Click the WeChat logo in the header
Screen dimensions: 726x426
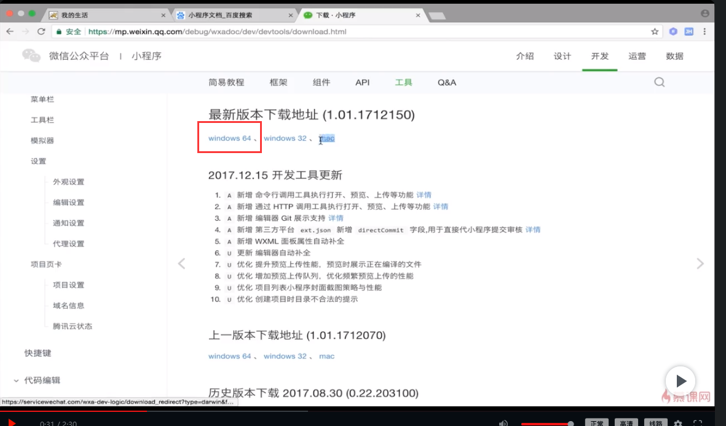point(31,55)
